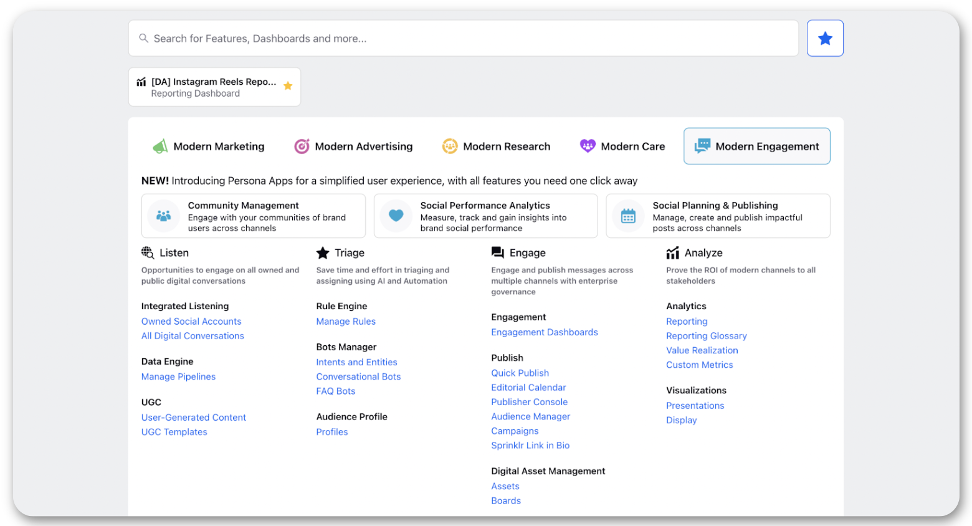Click the Modern Marketing megaphone icon
The width and height of the screenshot is (972, 526).
pos(160,146)
